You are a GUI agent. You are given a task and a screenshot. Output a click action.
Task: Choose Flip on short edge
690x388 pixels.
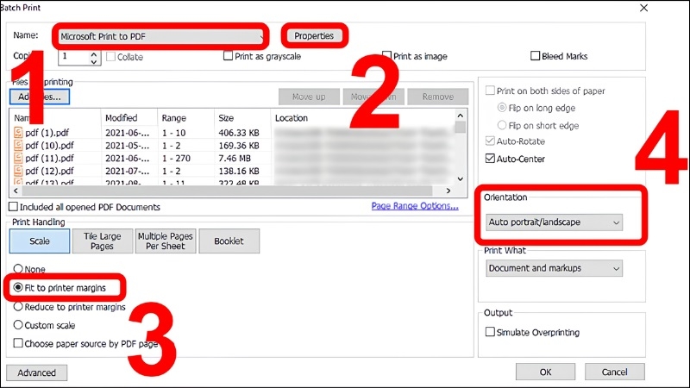[x=502, y=125]
